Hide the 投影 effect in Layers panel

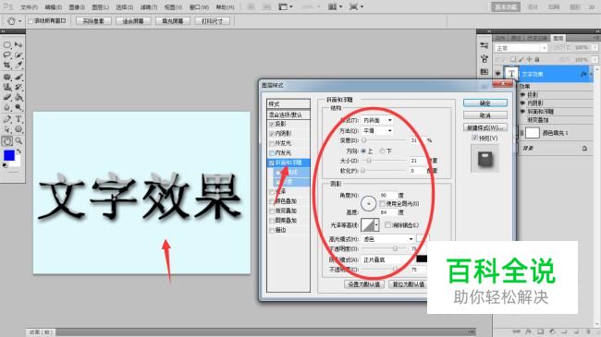(x=522, y=94)
